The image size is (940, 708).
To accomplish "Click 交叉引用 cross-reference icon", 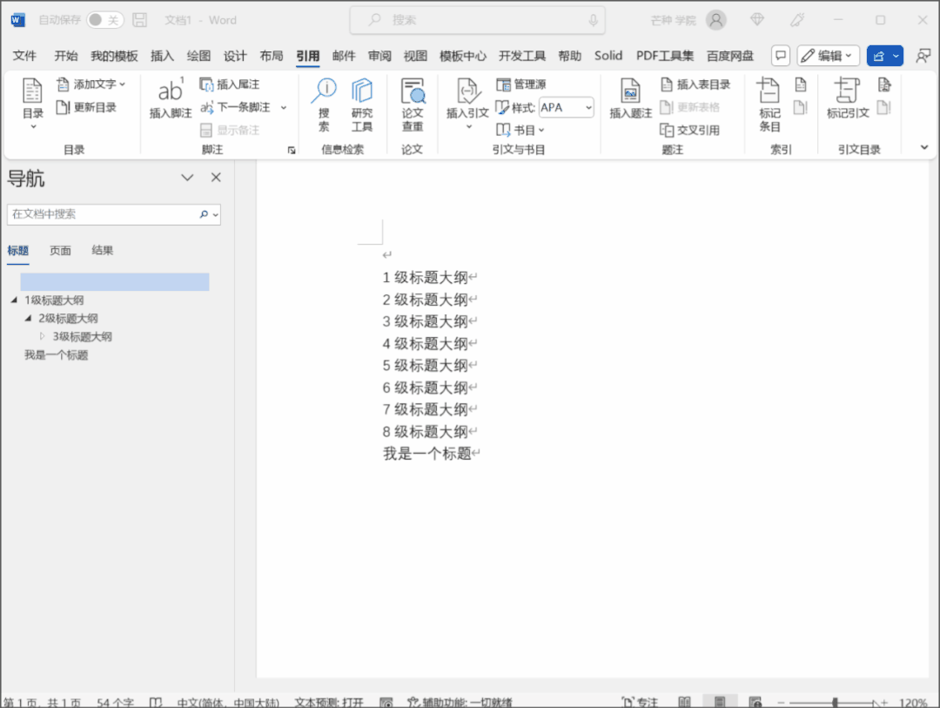I will click(x=689, y=130).
